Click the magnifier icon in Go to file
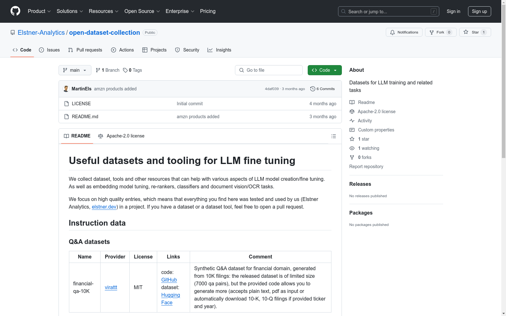Screen dimensions: 506x316 click(x=242, y=70)
